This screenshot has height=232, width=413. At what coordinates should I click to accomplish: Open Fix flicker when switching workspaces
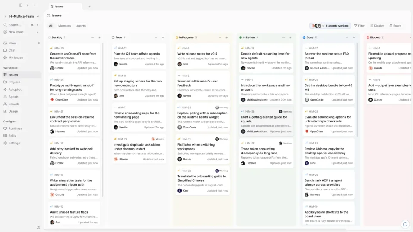[203, 149]
